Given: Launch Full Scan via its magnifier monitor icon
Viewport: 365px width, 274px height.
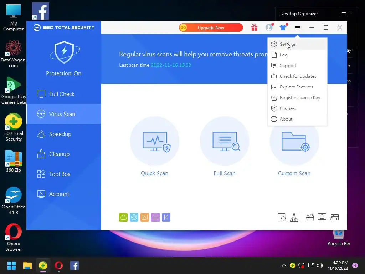Looking at the screenshot, I should point(225,141).
